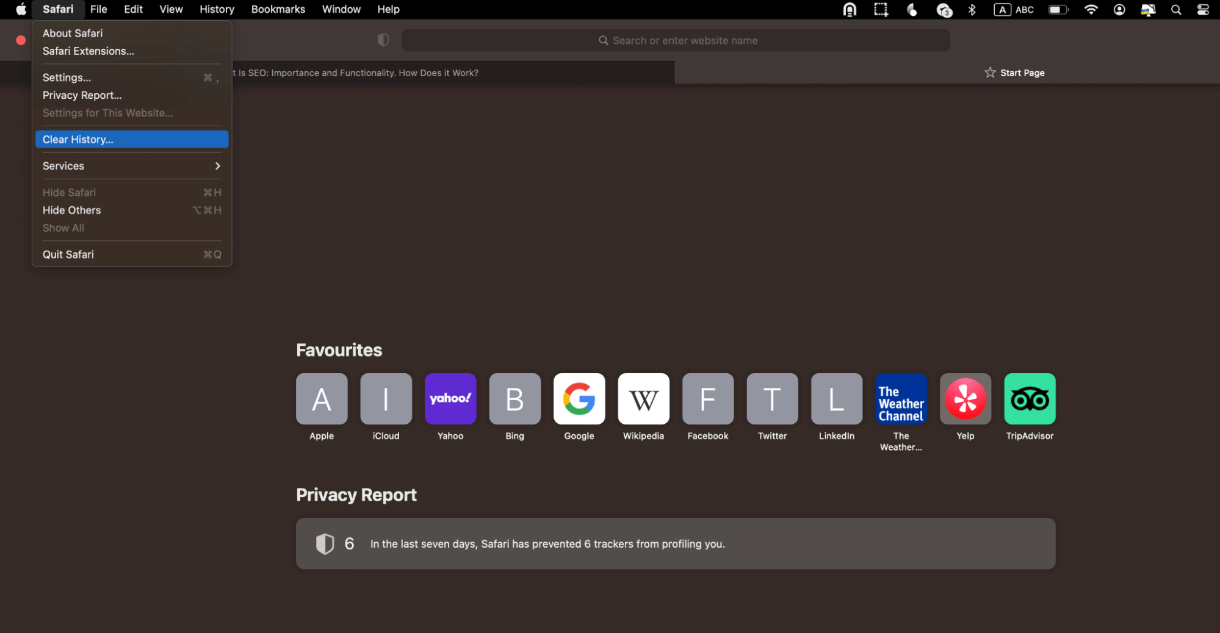1220x633 pixels.
Task: Open Apple favourite tile
Action: click(x=322, y=399)
